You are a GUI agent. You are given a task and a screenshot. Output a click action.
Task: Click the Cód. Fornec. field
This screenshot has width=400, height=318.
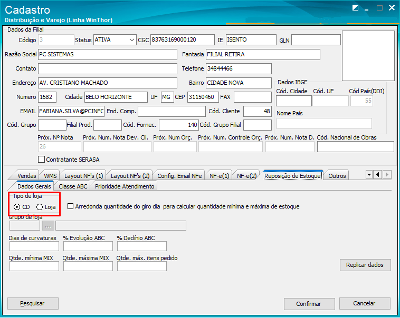(178, 125)
